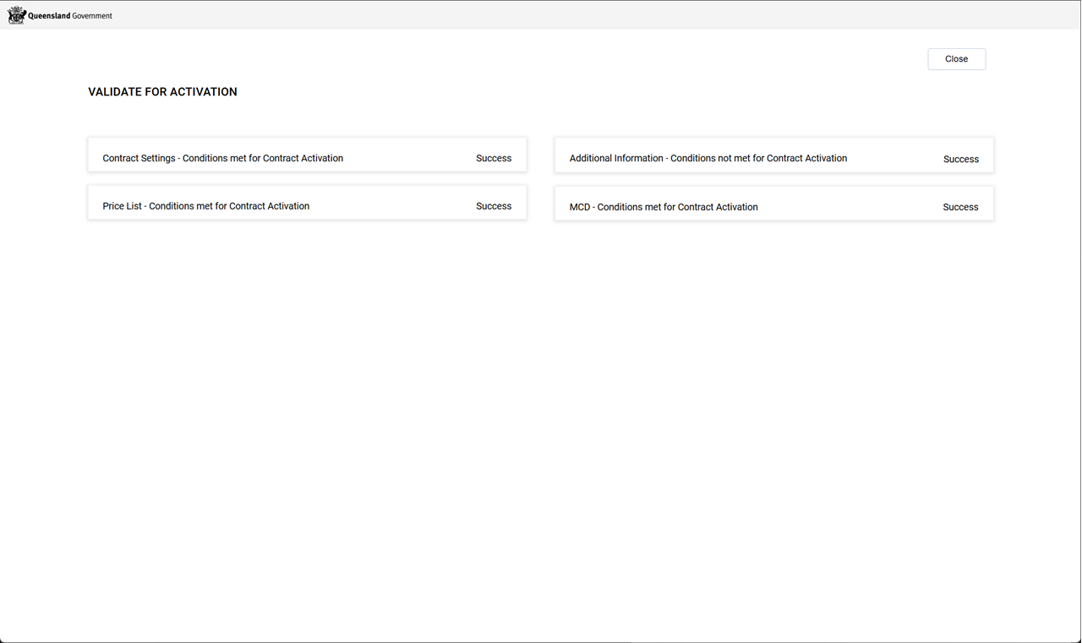Click the Queensland Government logo text
The height and width of the screenshot is (643, 1082).
tap(70, 16)
